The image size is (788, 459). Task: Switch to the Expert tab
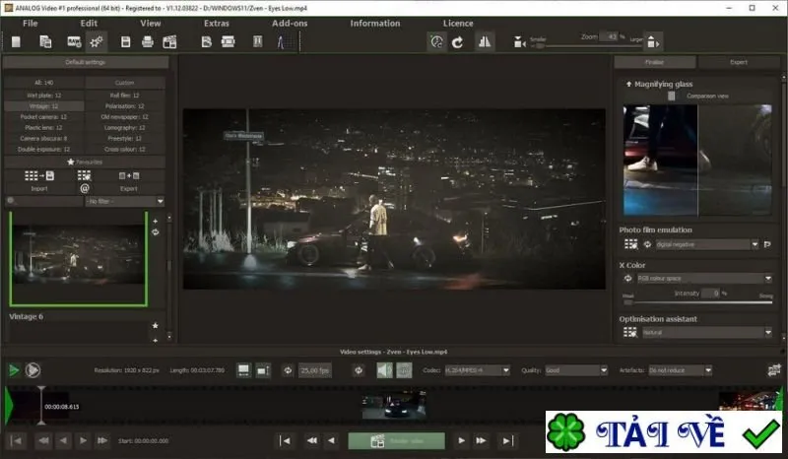pos(738,62)
